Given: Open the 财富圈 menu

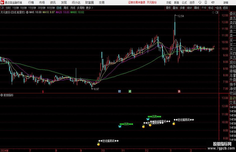Looking at the screenshot, I should pyautogui.click(x=89, y=2).
